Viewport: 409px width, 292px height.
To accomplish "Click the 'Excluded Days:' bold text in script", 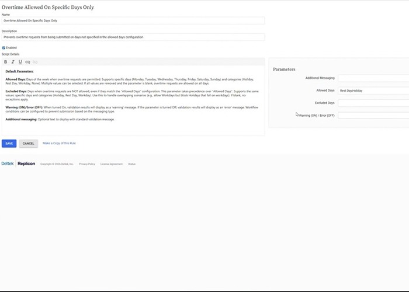I will click(x=16, y=91).
